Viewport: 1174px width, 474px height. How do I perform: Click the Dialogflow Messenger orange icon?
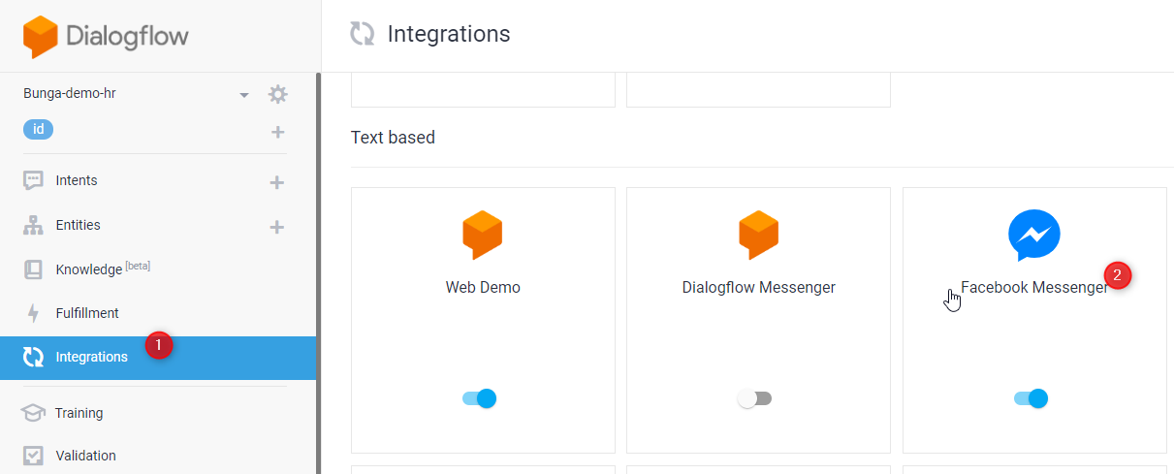758,236
